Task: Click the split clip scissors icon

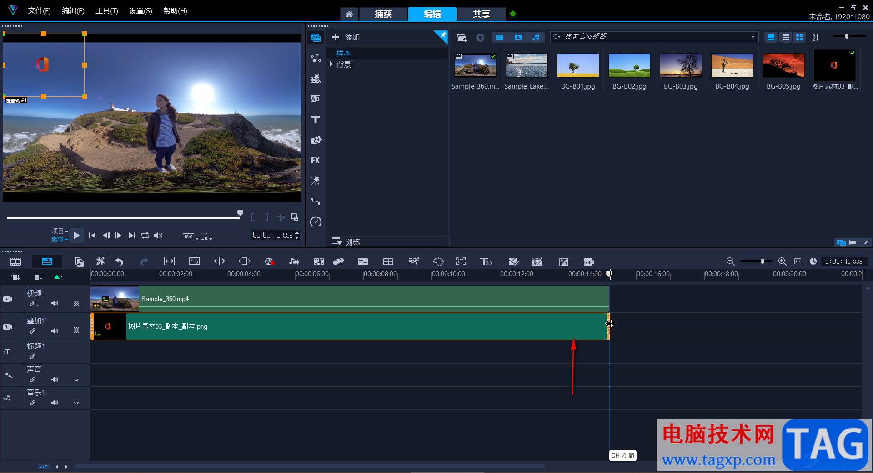Action: [281, 217]
